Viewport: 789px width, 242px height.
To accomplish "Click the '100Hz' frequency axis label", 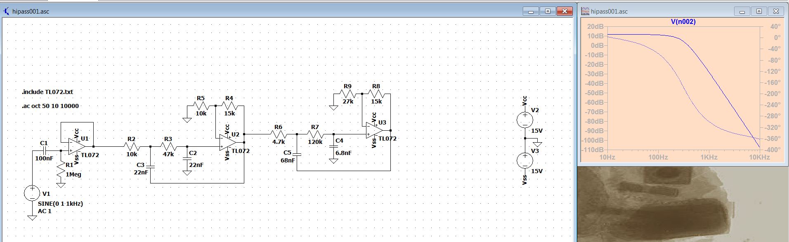I will (658, 157).
